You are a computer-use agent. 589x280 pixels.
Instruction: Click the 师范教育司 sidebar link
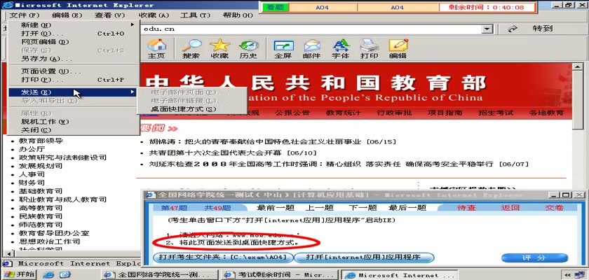[41, 225]
